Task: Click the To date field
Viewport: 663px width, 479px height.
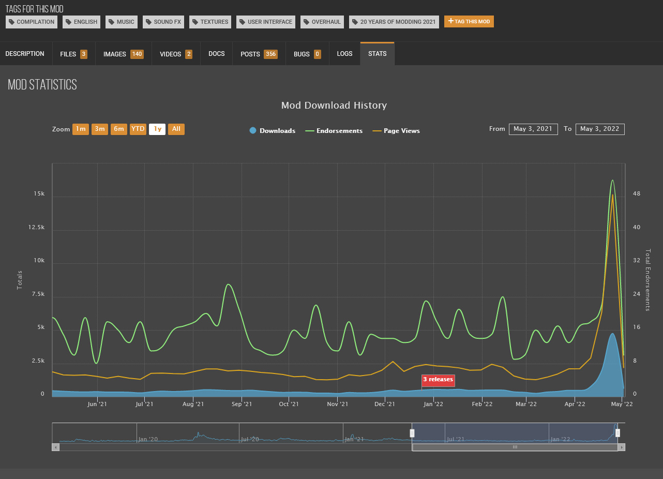Action: coord(600,129)
